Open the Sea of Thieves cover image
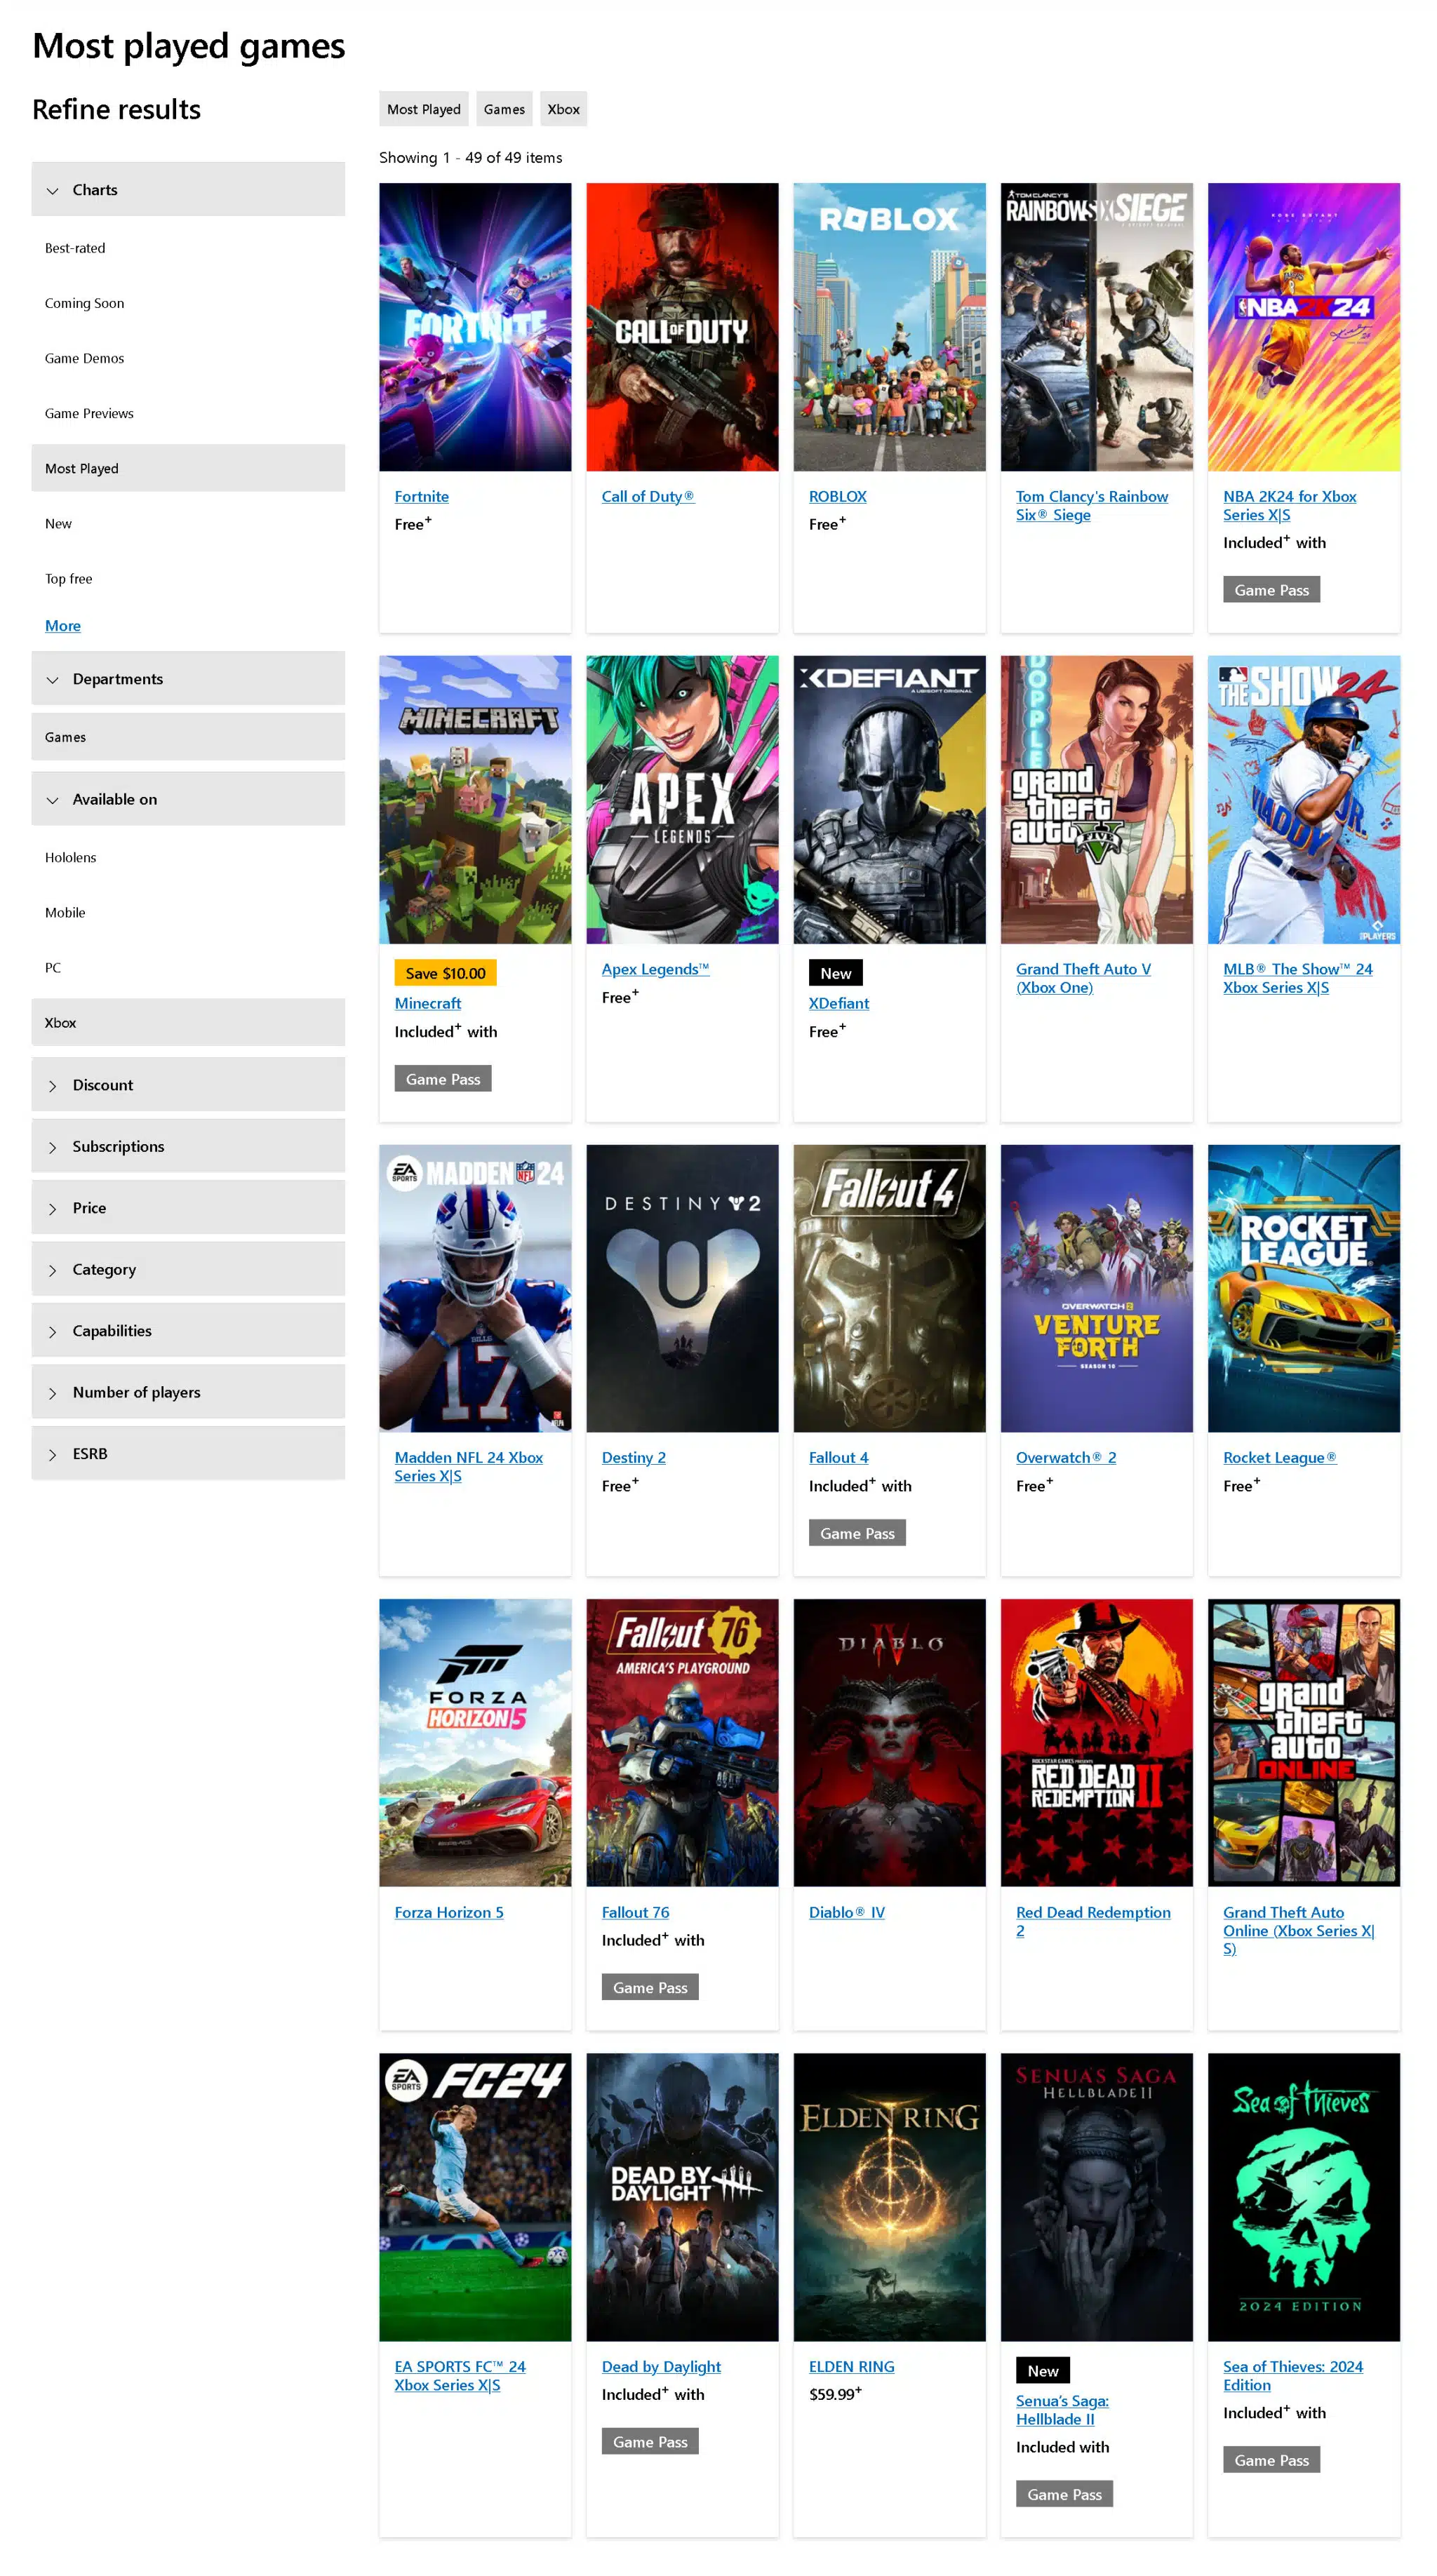 click(1304, 2197)
